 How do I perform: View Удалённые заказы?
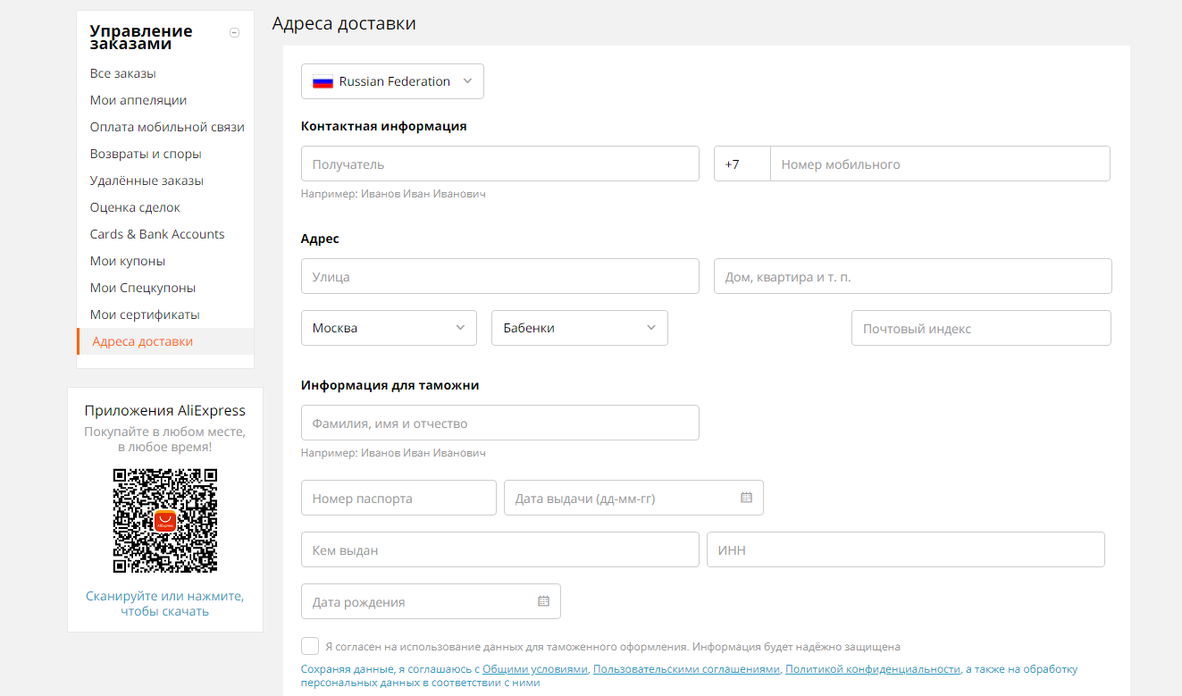pyautogui.click(x=147, y=180)
